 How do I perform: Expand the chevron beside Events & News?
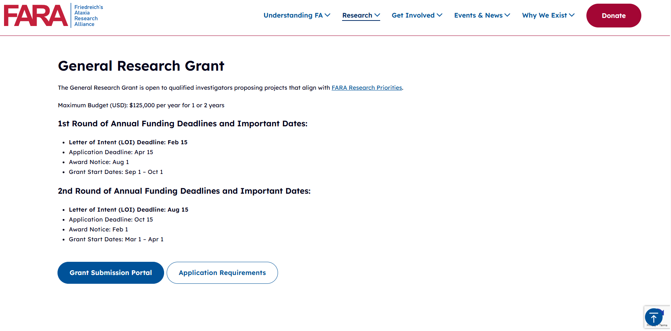[x=507, y=15]
